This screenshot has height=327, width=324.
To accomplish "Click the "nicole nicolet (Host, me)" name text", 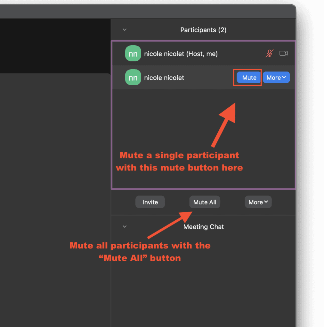I will [x=181, y=53].
